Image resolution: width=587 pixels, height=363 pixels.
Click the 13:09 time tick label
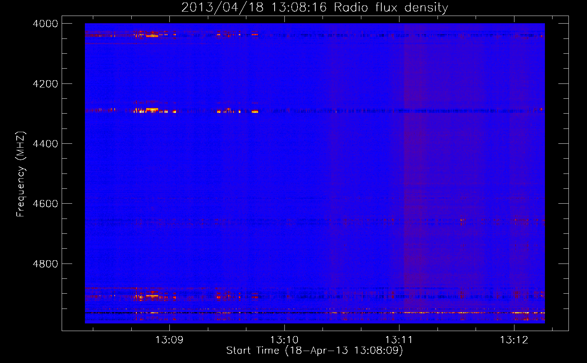(169, 340)
